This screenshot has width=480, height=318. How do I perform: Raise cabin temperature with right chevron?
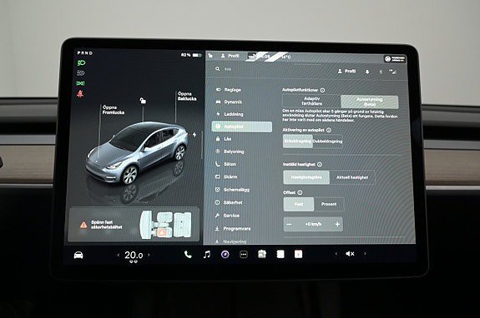pyautogui.click(x=149, y=255)
